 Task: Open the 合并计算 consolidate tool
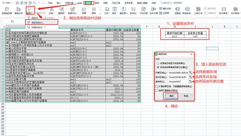tap(154, 11)
